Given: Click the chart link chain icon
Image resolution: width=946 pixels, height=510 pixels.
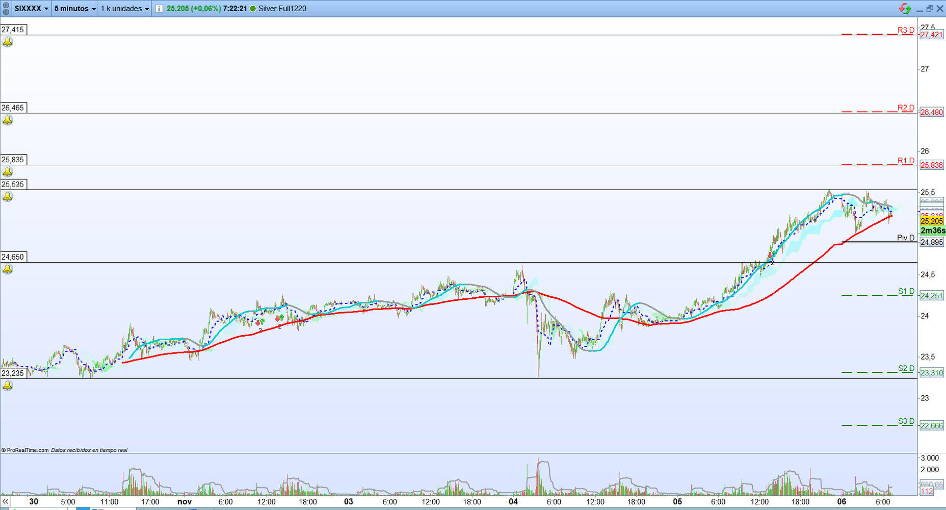Looking at the screenshot, I should coord(6,8).
